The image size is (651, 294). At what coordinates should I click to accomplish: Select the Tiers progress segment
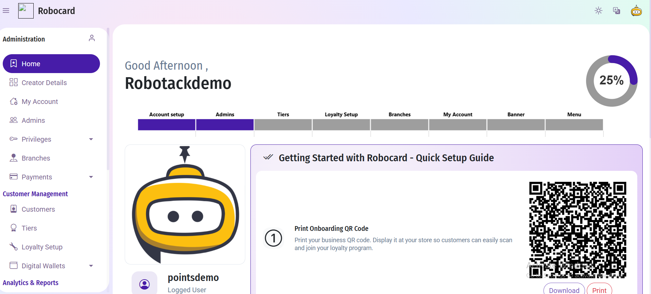tap(283, 125)
